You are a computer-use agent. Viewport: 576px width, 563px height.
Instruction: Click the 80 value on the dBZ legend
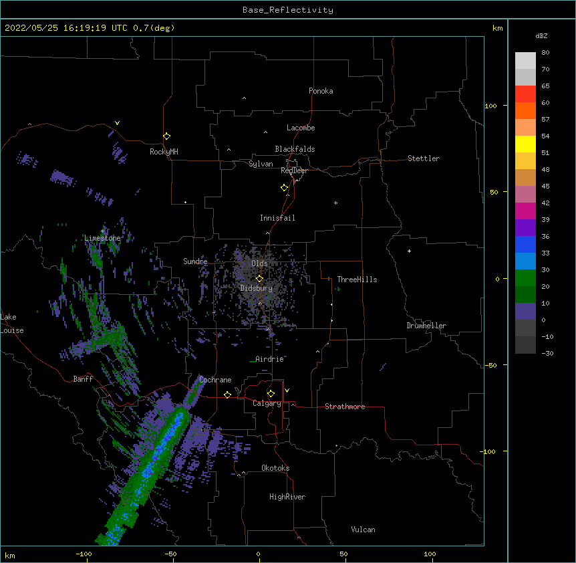click(x=545, y=53)
